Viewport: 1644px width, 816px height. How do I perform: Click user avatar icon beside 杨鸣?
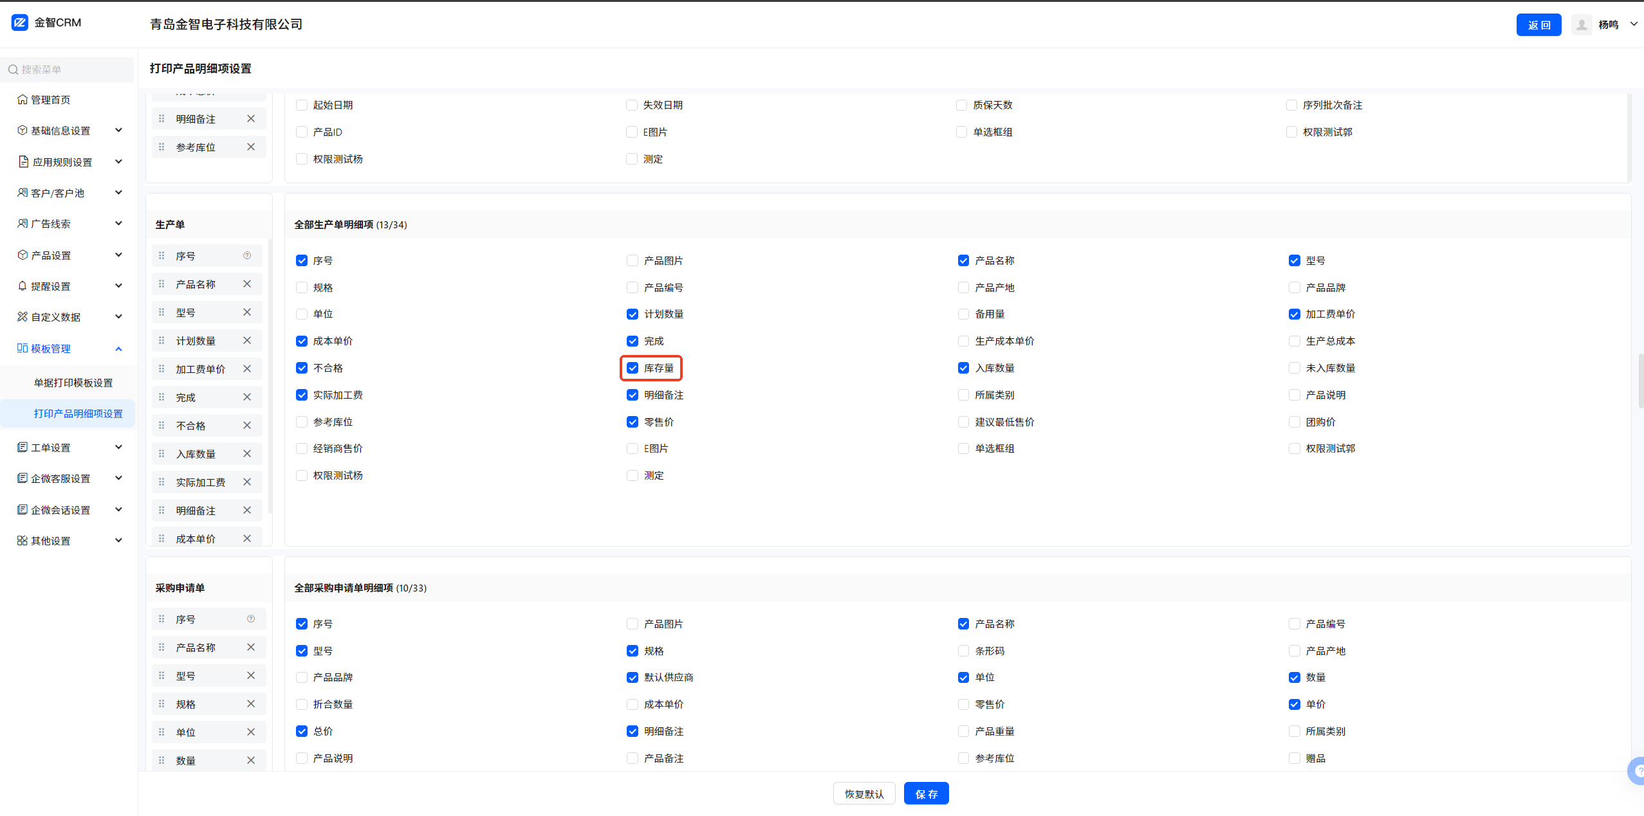(1581, 24)
